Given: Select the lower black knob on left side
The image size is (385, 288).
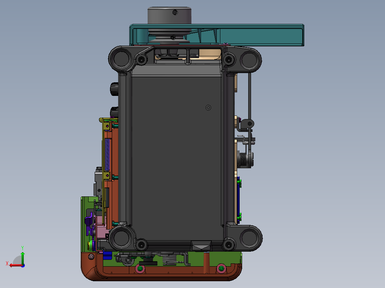Looking at the screenshot, I should 114,112.
